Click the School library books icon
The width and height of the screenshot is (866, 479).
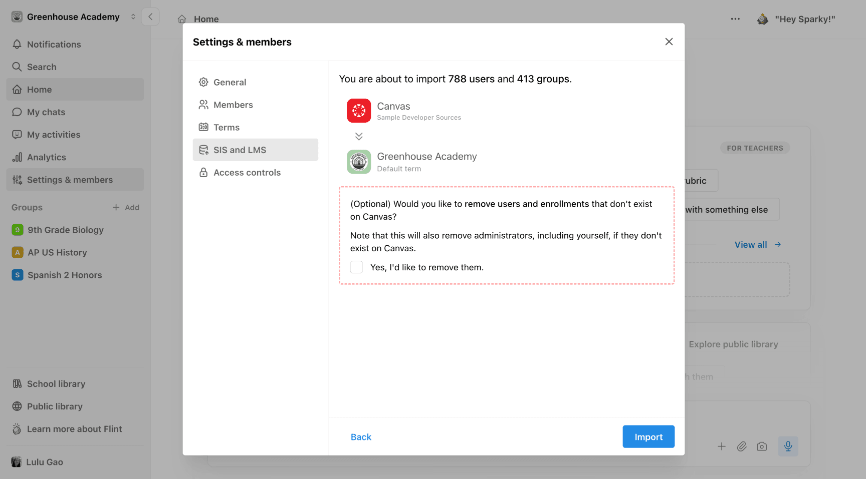[17, 383]
